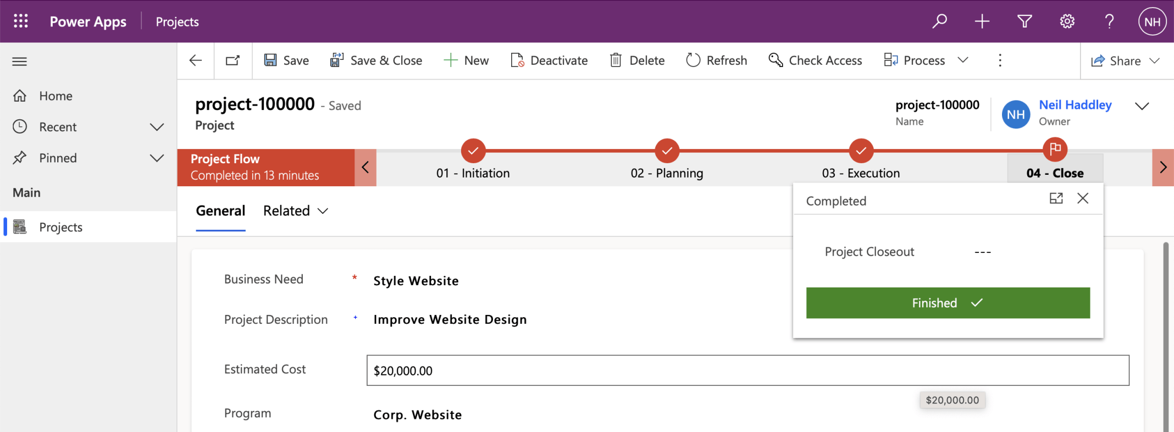Click the help question mark icon
1174x432 pixels.
(1109, 21)
